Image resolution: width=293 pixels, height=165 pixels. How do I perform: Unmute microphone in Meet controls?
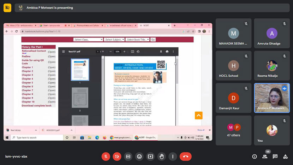[x=106, y=157]
